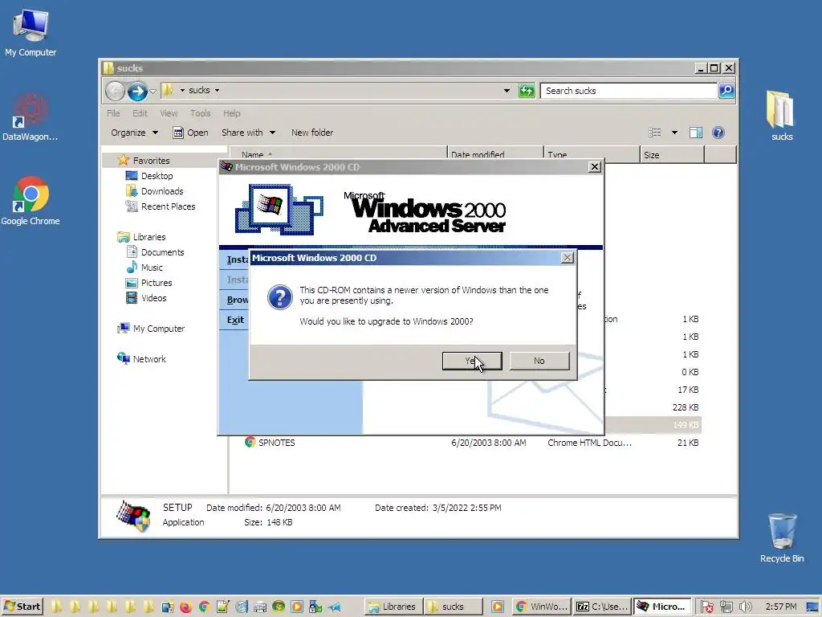Open Downloads in navigation pane

click(x=162, y=191)
